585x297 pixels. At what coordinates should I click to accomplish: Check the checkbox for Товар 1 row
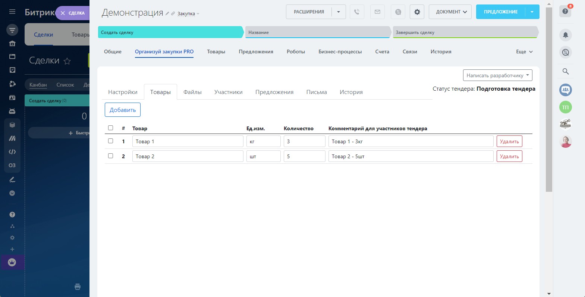pos(110,141)
